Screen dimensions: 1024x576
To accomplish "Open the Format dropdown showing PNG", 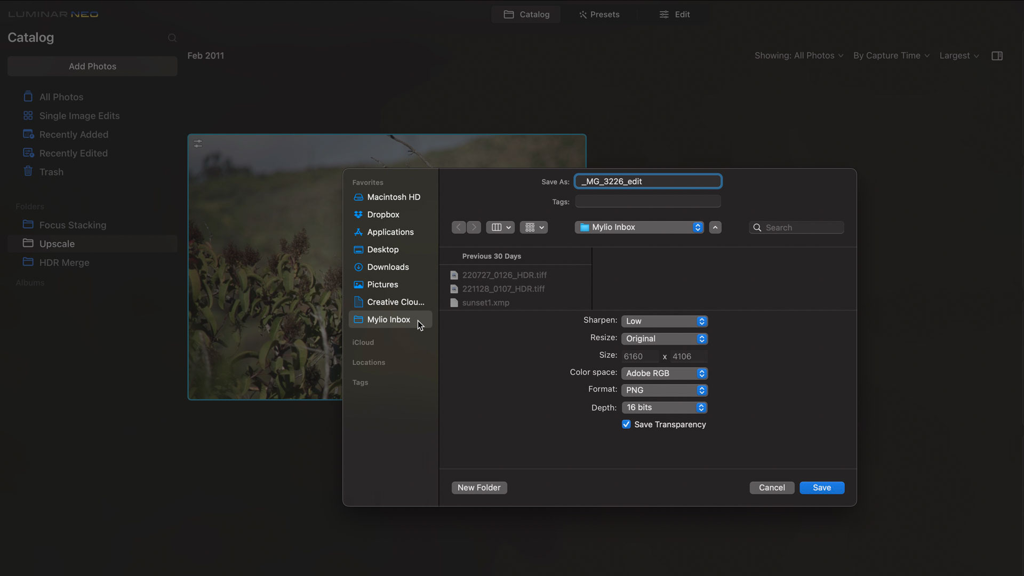I will [664, 390].
